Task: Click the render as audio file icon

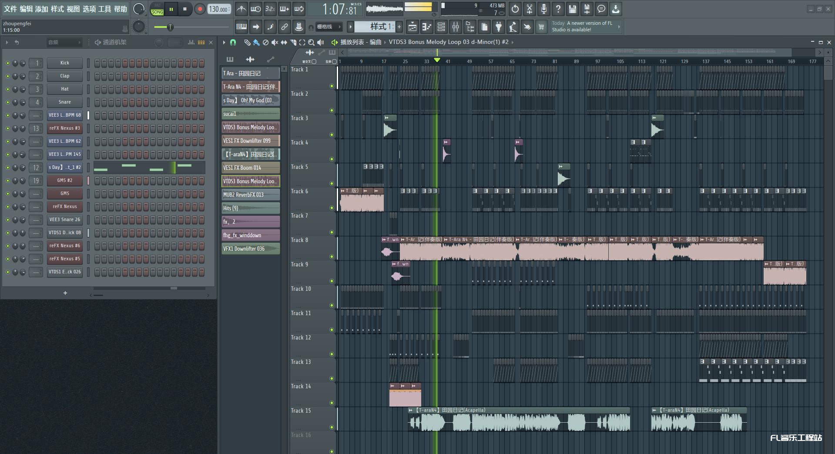Action: 587,9
